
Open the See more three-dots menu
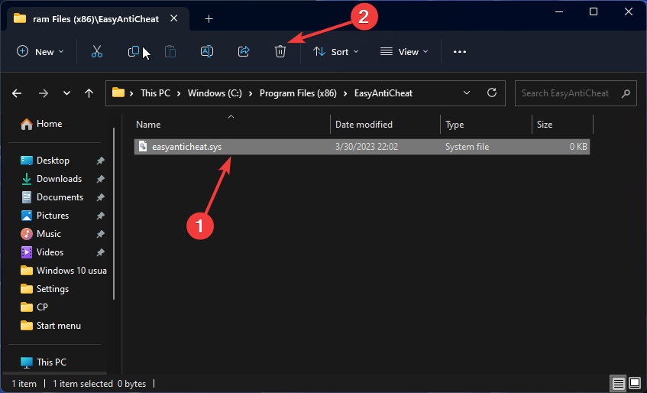click(460, 51)
